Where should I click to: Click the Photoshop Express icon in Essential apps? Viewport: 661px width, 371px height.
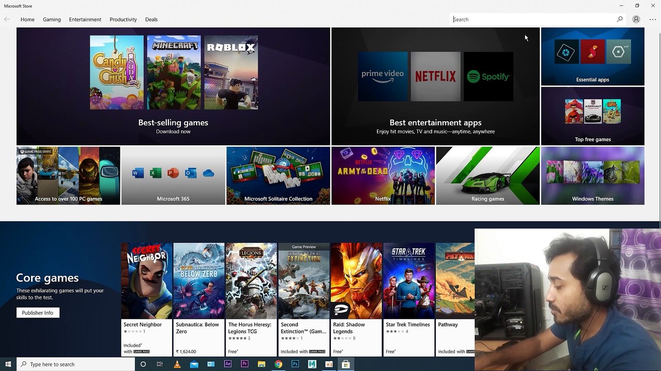click(x=566, y=52)
